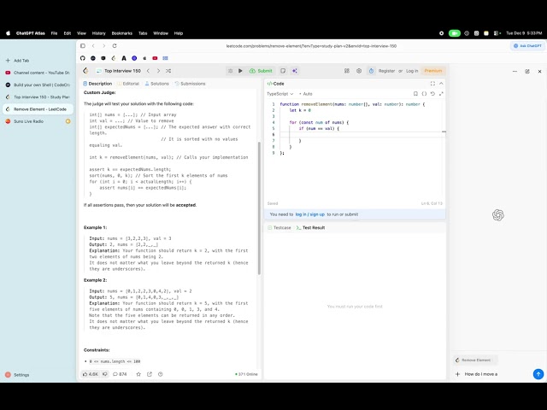Click the Log in link in header
Screen dimensions: 547x410
pos(412,71)
